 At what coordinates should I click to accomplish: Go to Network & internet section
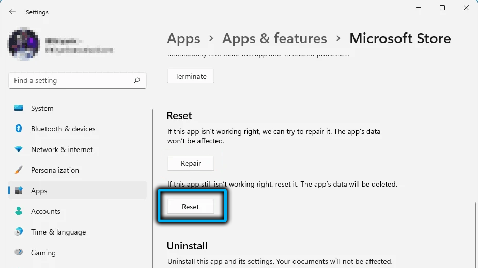click(61, 149)
